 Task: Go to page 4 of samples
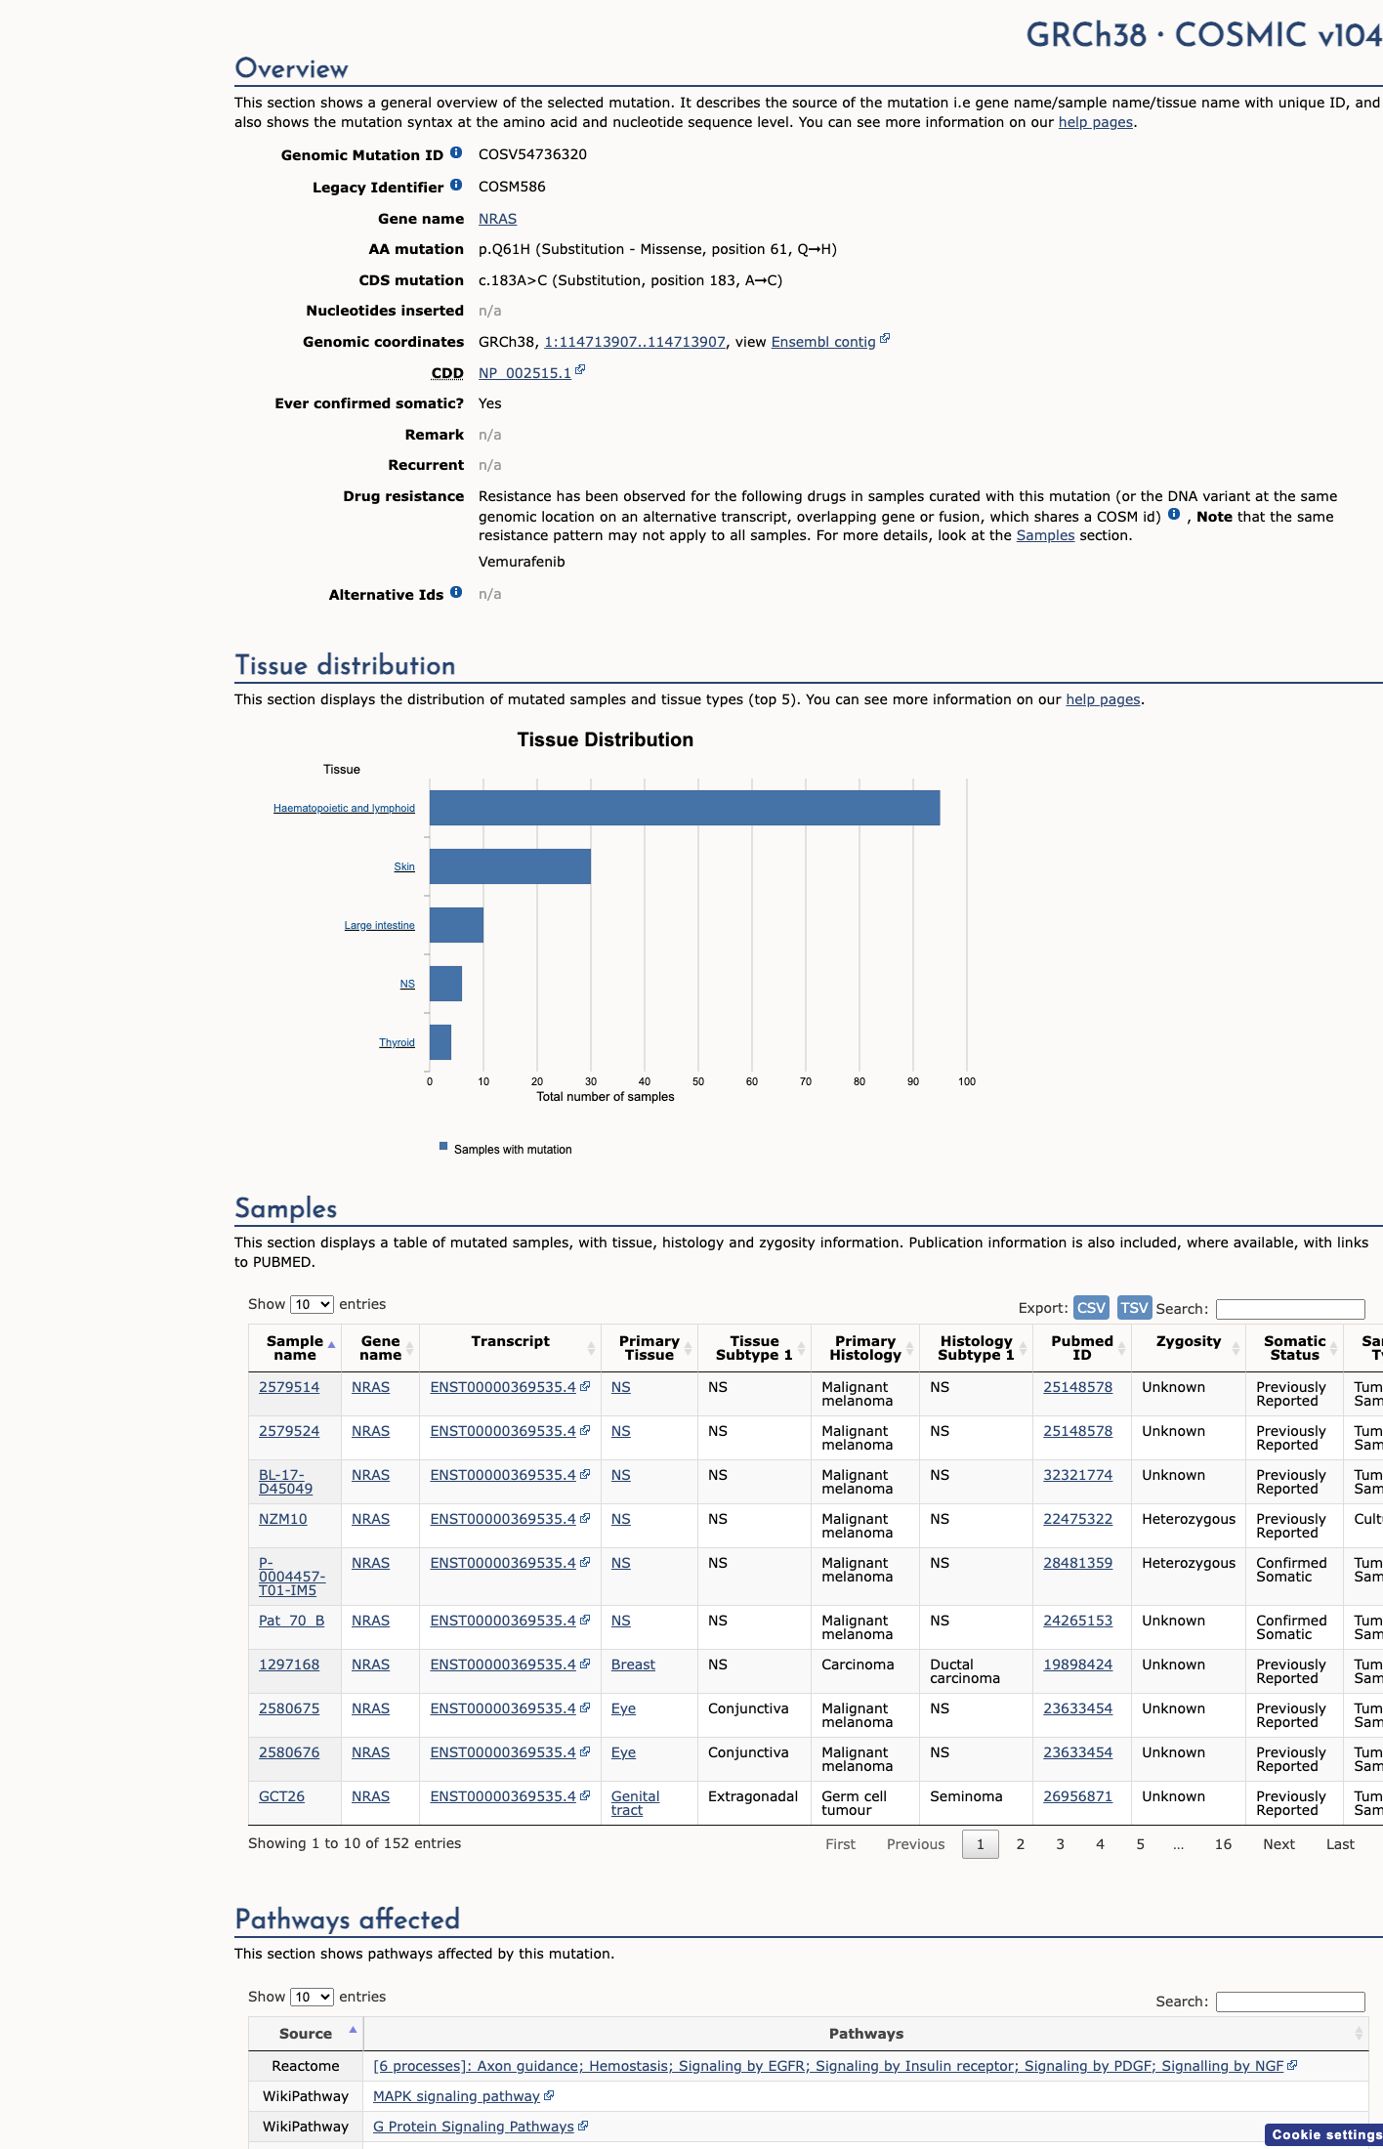pyautogui.click(x=1101, y=1844)
